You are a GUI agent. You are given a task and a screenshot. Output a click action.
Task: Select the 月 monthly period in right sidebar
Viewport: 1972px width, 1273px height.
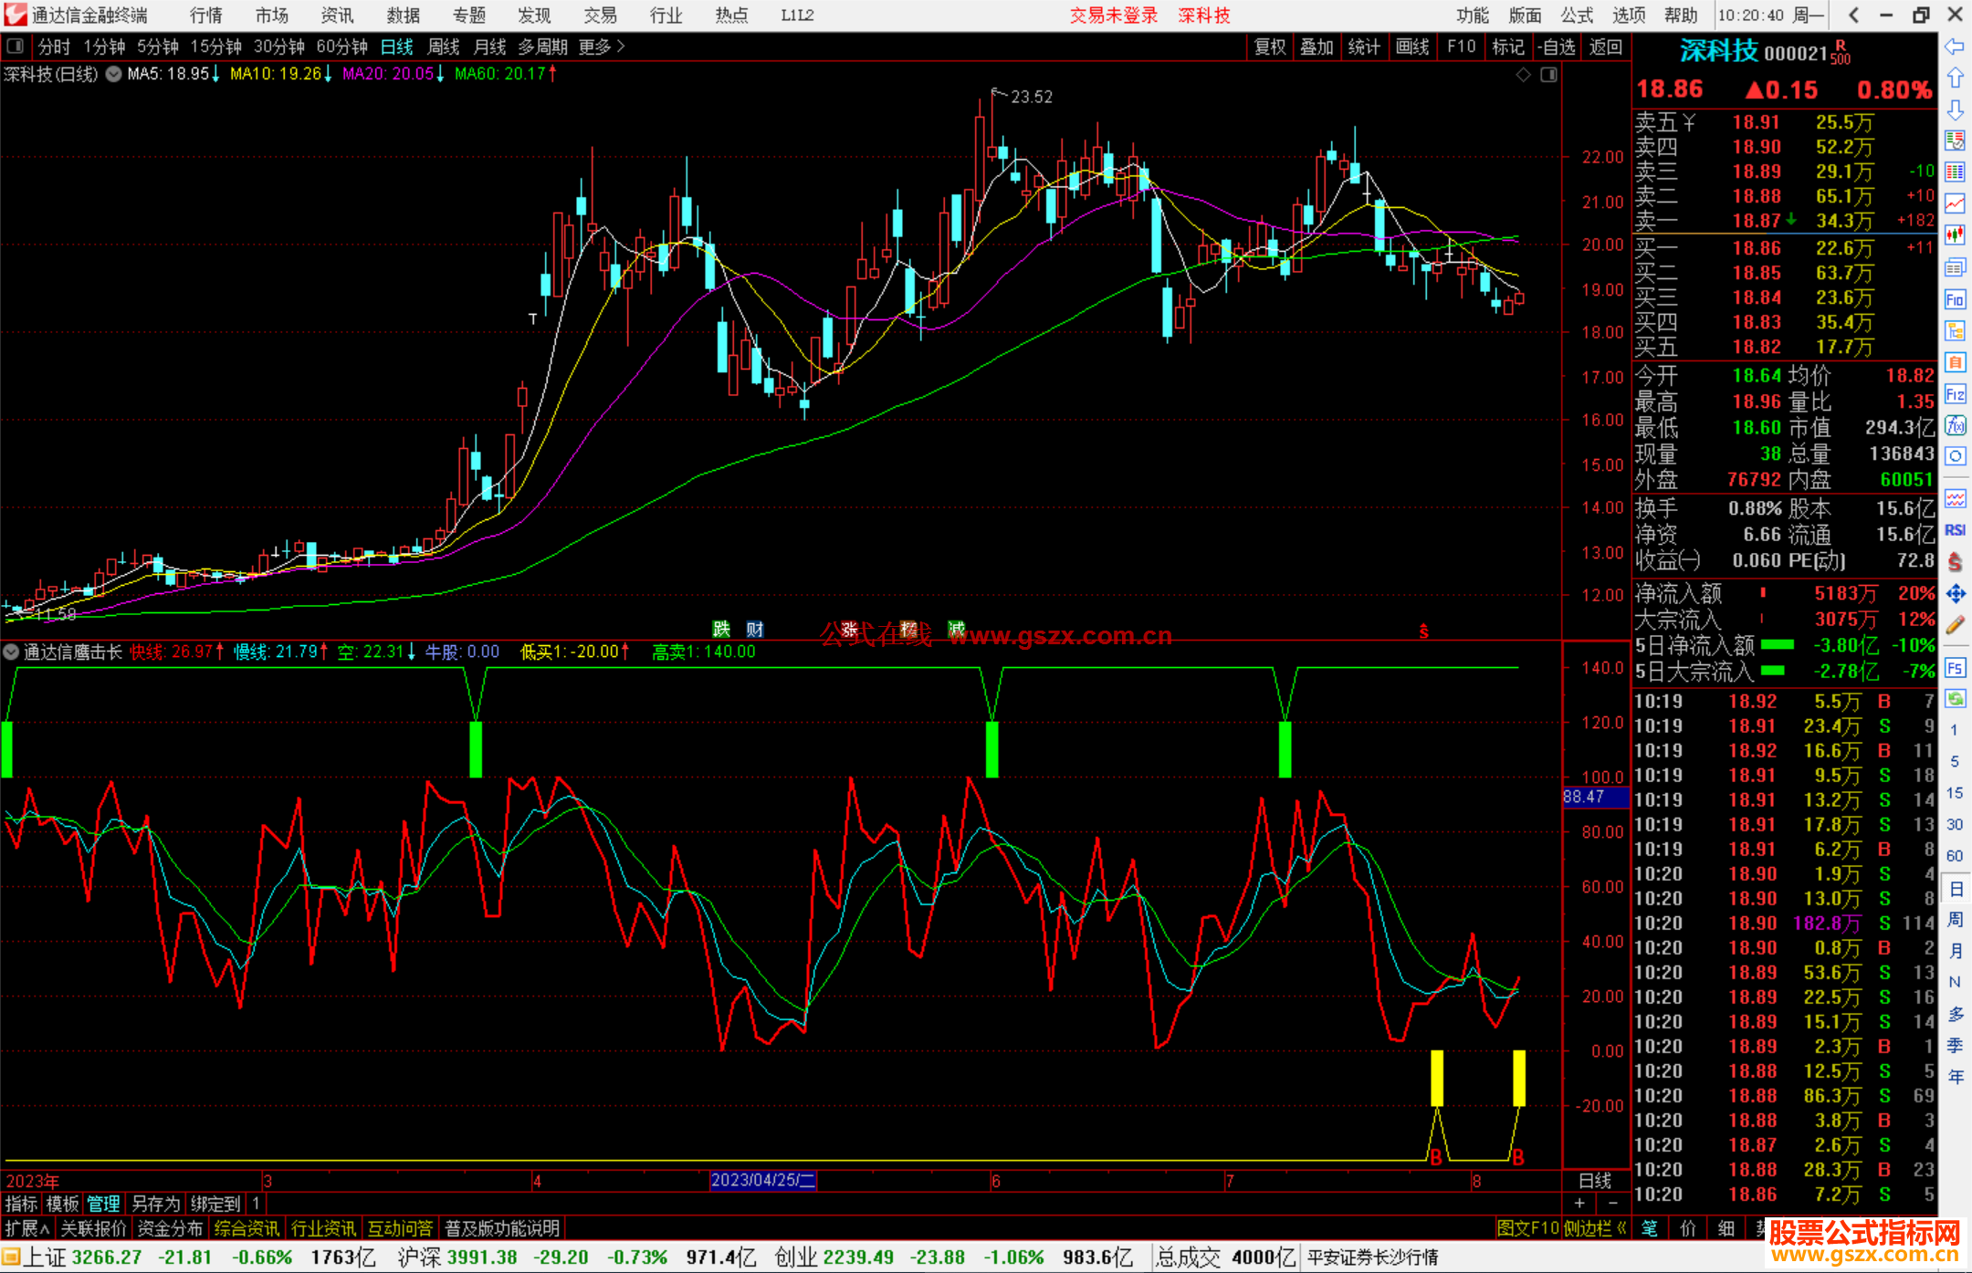click(1955, 951)
